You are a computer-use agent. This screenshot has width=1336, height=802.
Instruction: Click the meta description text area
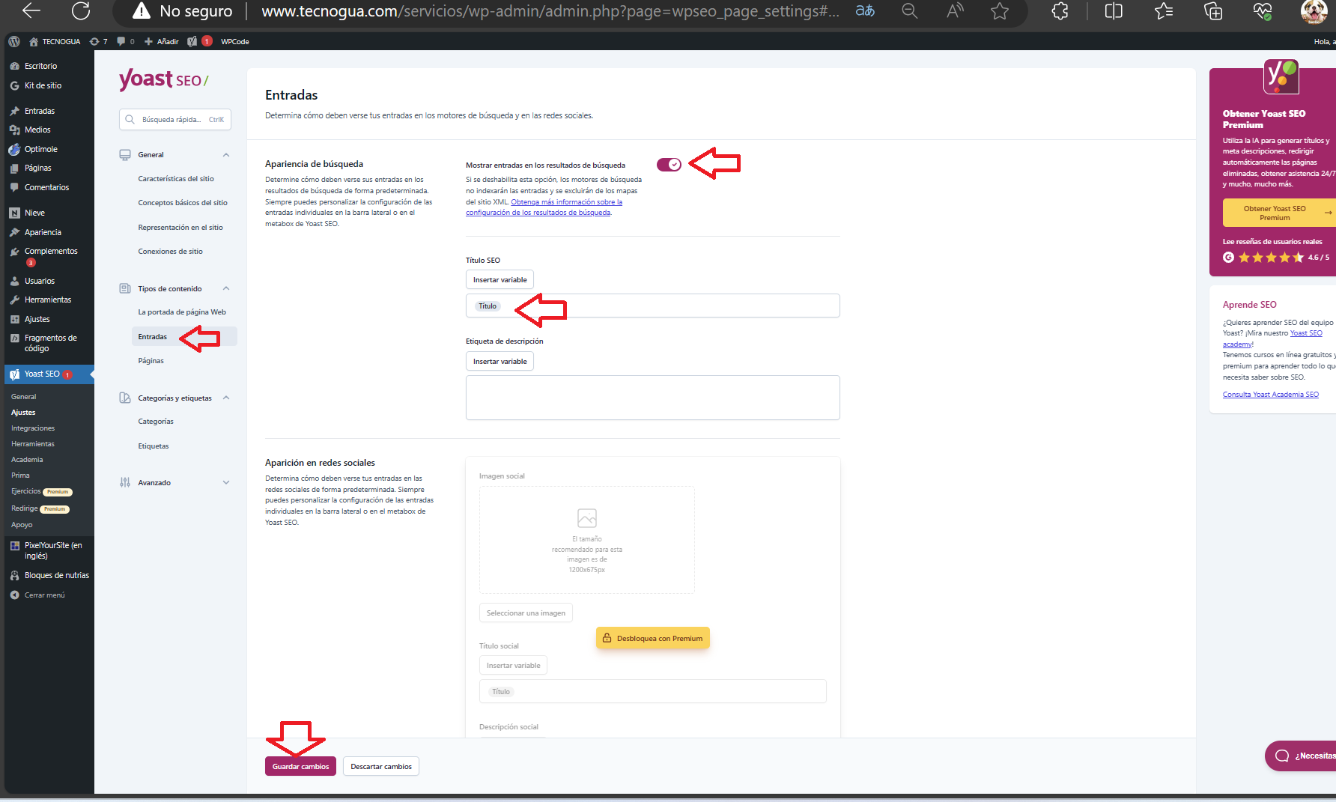pyautogui.click(x=652, y=398)
